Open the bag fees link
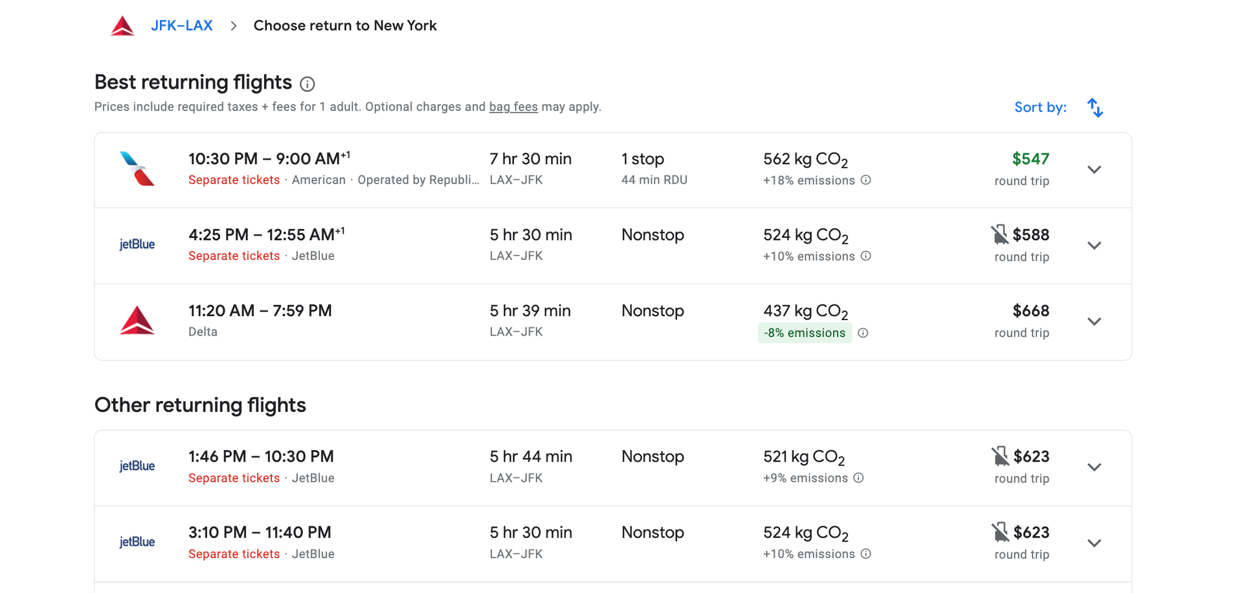 [x=513, y=107]
